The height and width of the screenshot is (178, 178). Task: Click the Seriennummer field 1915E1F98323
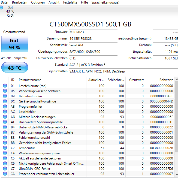coord(93,39)
